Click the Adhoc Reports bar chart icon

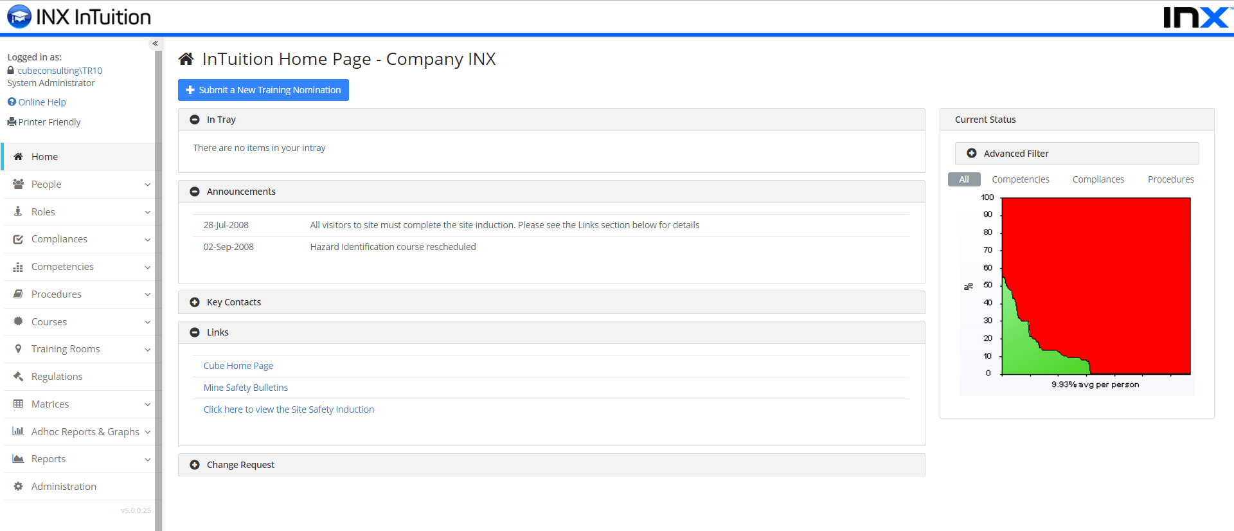tap(18, 431)
